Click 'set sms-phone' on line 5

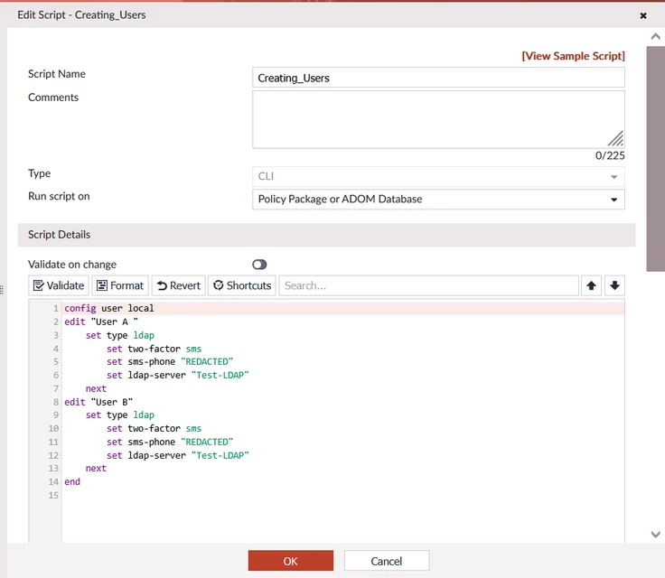[170, 362]
